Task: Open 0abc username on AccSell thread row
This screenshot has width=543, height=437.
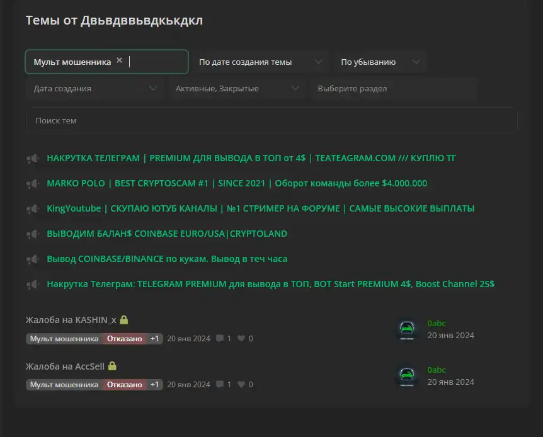Action: pos(437,370)
